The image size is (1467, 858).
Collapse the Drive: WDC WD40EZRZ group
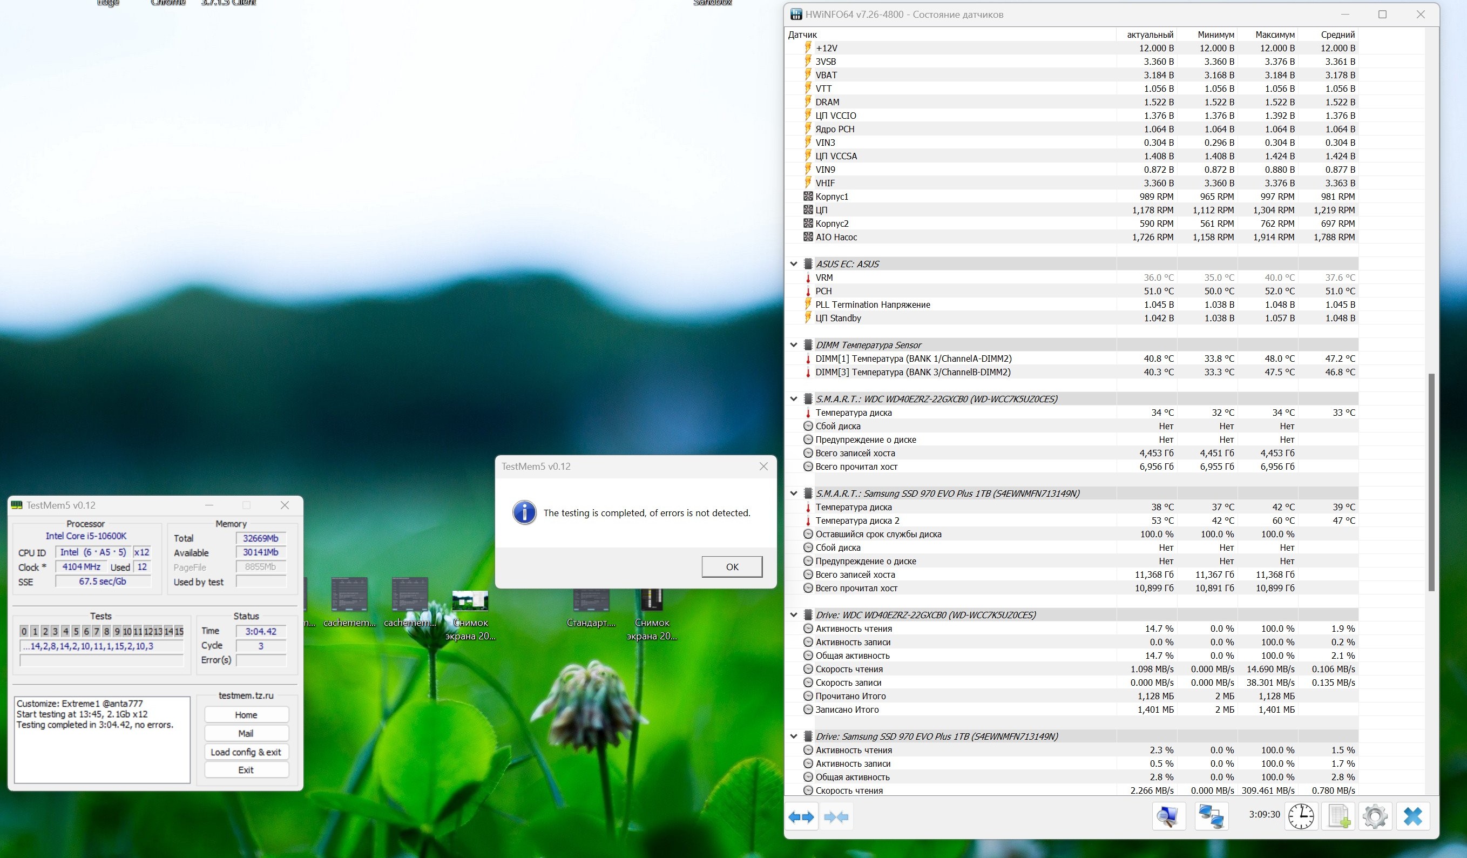pyautogui.click(x=794, y=615)
